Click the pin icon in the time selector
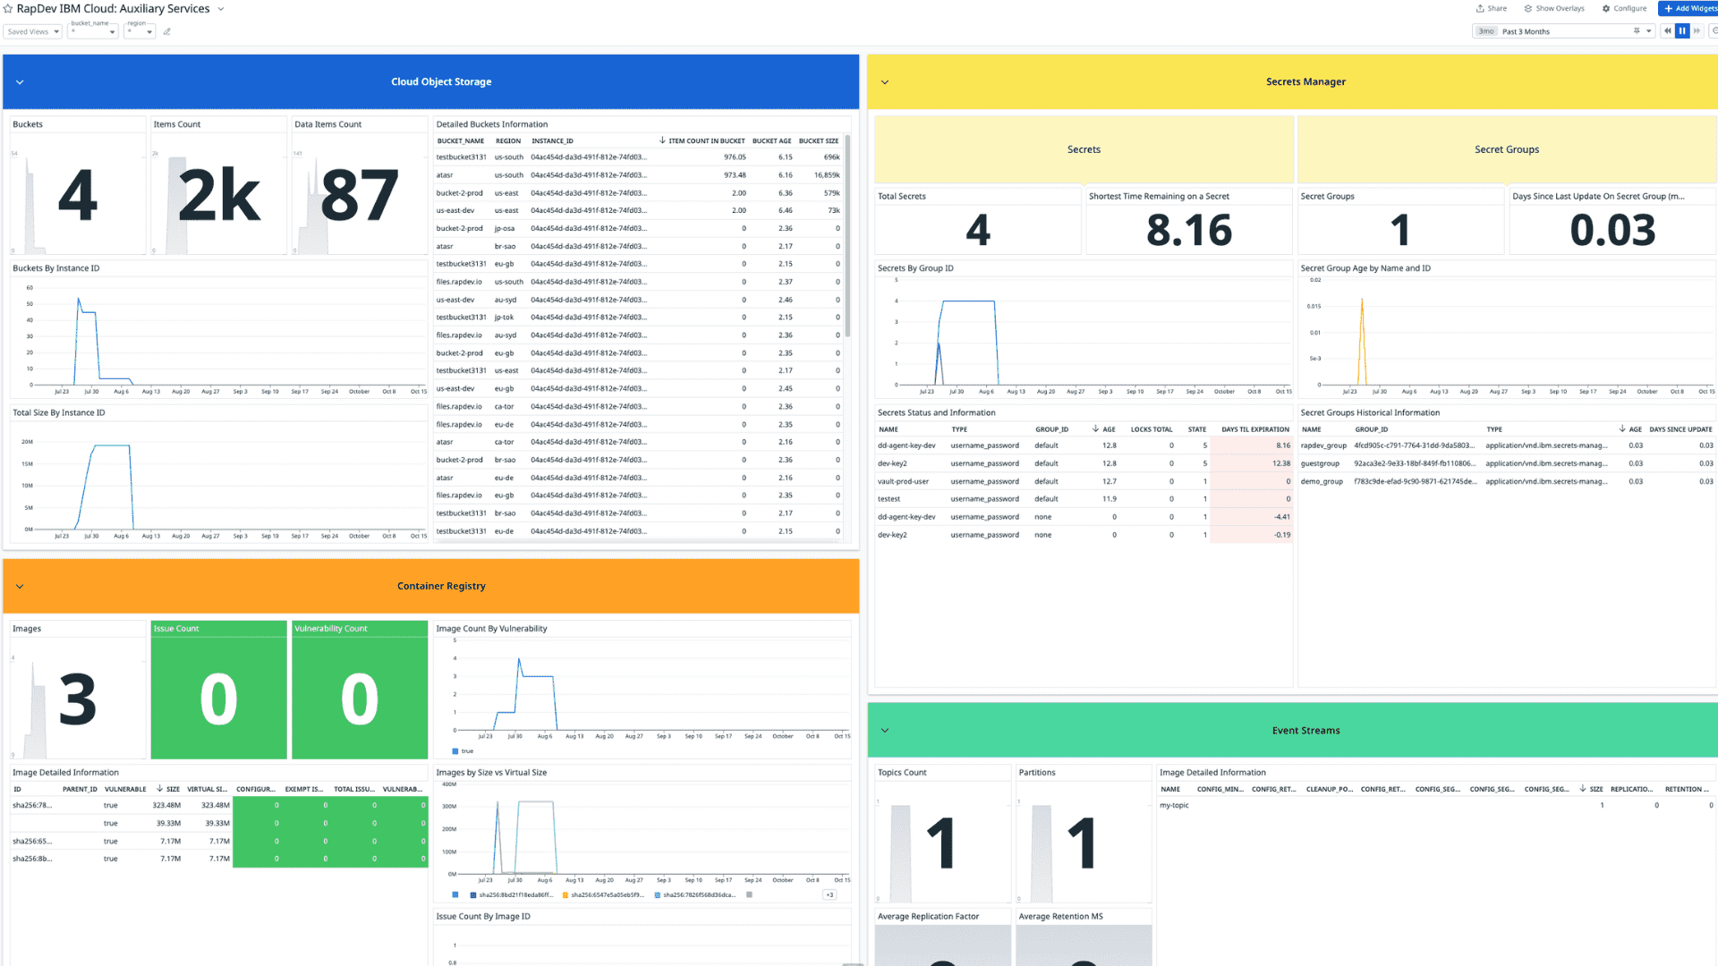 click(1637, 31)
